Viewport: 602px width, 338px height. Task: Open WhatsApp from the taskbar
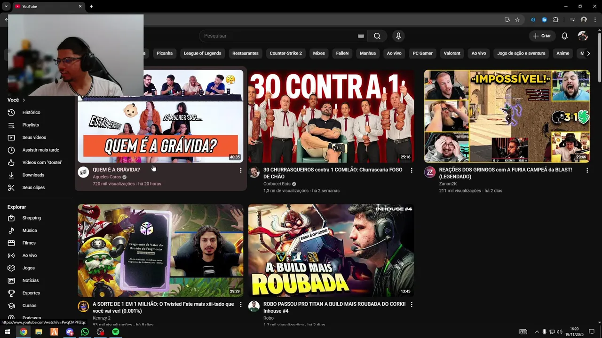tap(85, 332)
